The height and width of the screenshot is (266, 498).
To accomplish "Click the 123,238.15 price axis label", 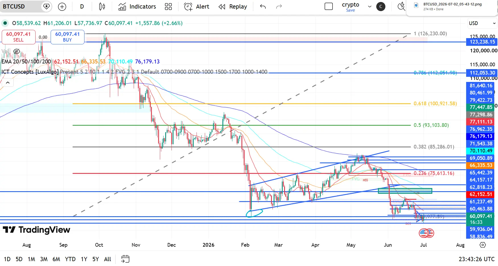I will (482, 42).
